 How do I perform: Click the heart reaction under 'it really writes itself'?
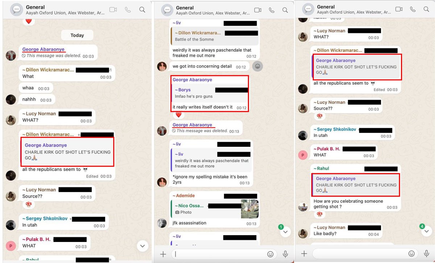[x=178, y=115]
